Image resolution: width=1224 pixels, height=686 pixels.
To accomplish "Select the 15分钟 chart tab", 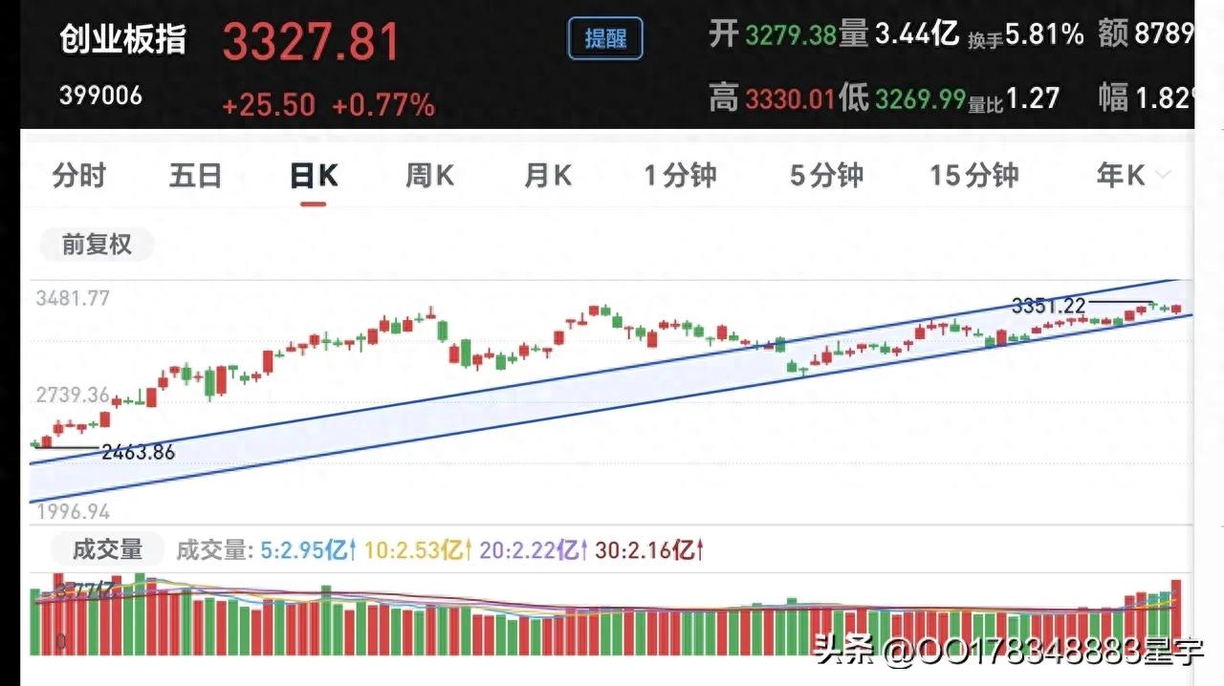I will (973, 176).
